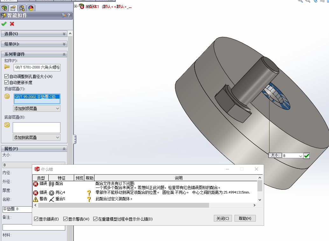Click the 帮助(H) button in What's Wrong dialog

pyautogui.click(x=245, y=218)
